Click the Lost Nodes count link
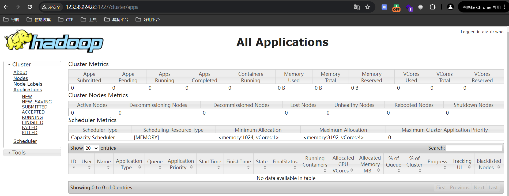Viewport: 509px width, 196px height. [286, 113]
